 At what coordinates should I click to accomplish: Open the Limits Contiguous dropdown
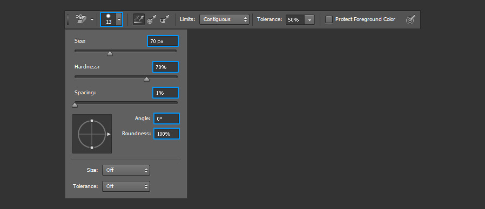pyautogui.click(x=224, y=19)
